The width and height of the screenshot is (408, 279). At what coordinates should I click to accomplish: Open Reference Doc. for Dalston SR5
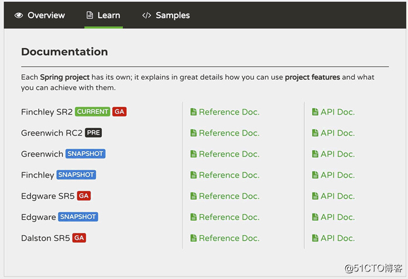coord(225,238)
